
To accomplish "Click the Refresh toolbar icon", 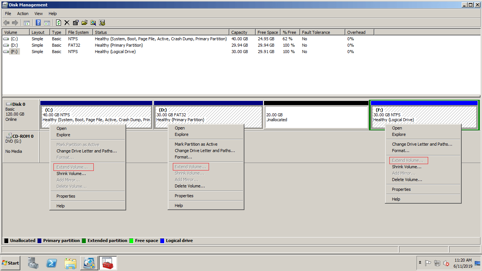I will coord(58,23).
